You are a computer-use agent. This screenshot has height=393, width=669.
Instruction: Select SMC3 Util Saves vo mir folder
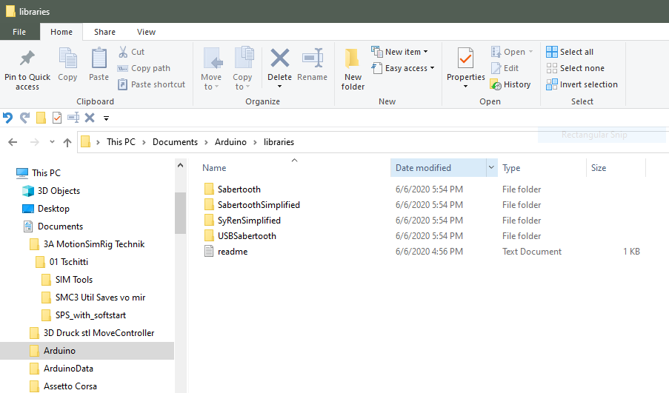pyautogui.click(x=100, y=298)
